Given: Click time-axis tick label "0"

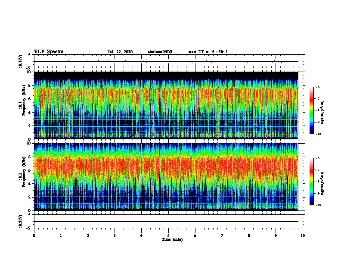Looking at the screenshot, I should [x=34, y=236].
